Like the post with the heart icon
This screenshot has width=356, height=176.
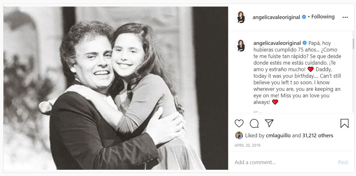239,123
